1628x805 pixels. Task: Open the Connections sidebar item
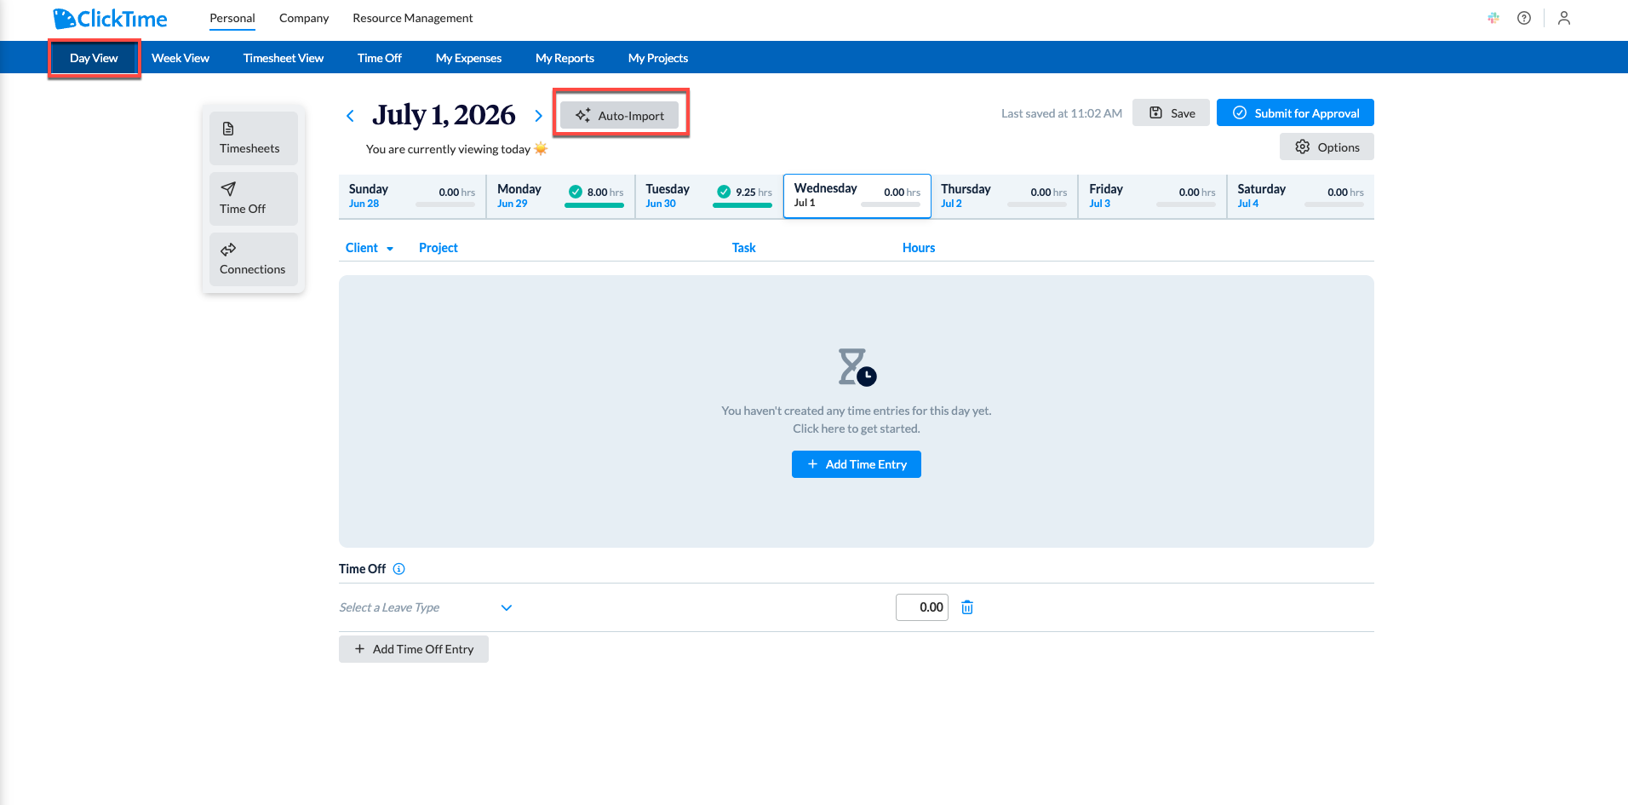tap(253, 259)
